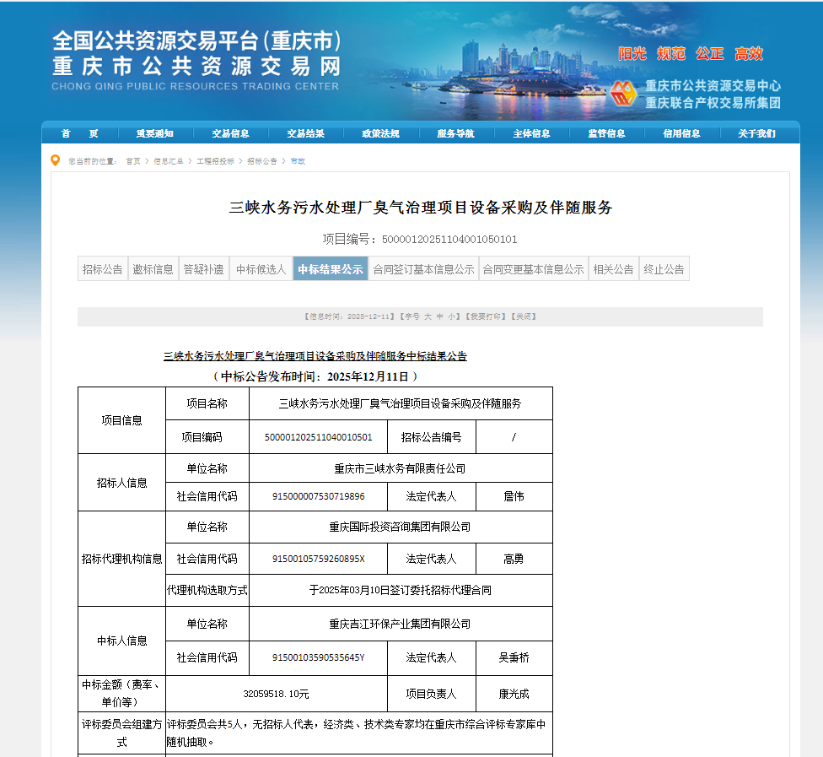Go to 交易结果 in the navigation bar
Image resolution: width=823 pixels, height=757 pixels.
[x=305, y=133]
